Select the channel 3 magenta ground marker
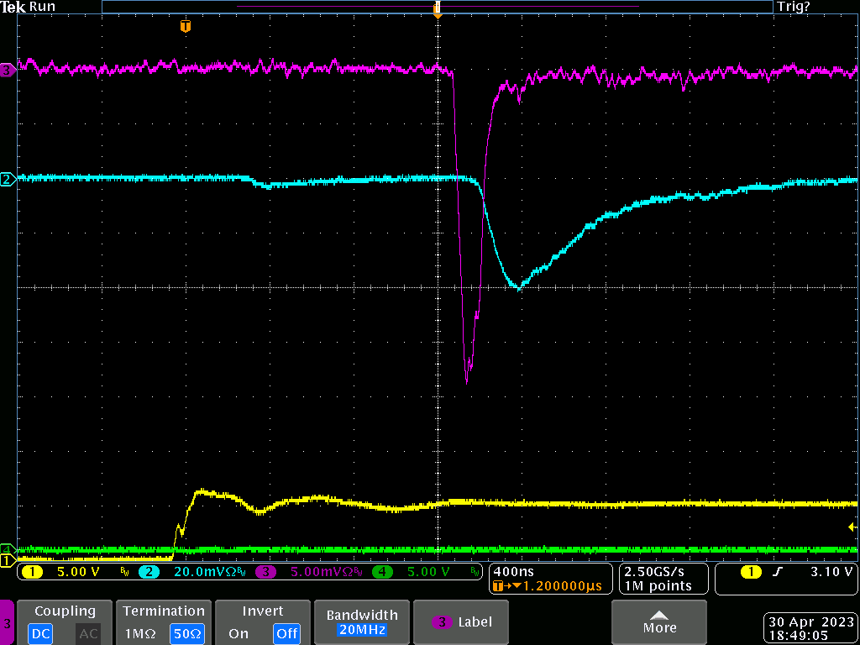Viewport: 860px width, 645px height. tap(7, 71)
